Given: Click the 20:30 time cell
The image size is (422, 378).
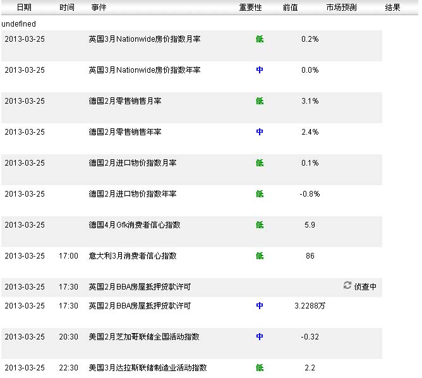Looking at the screenshot, I should [x=68, y=336].
